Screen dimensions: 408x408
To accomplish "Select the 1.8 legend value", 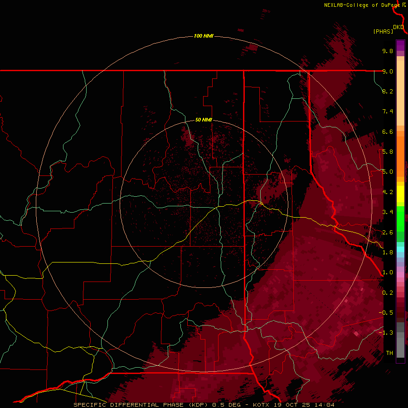I will [388, 253].
